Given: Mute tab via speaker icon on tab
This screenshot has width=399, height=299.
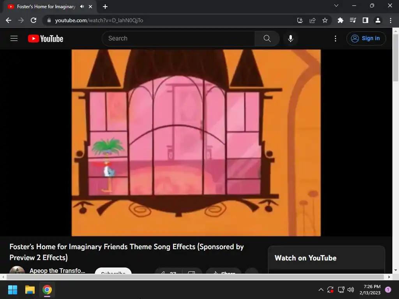Looking at the screenshot, I should 82,7.
